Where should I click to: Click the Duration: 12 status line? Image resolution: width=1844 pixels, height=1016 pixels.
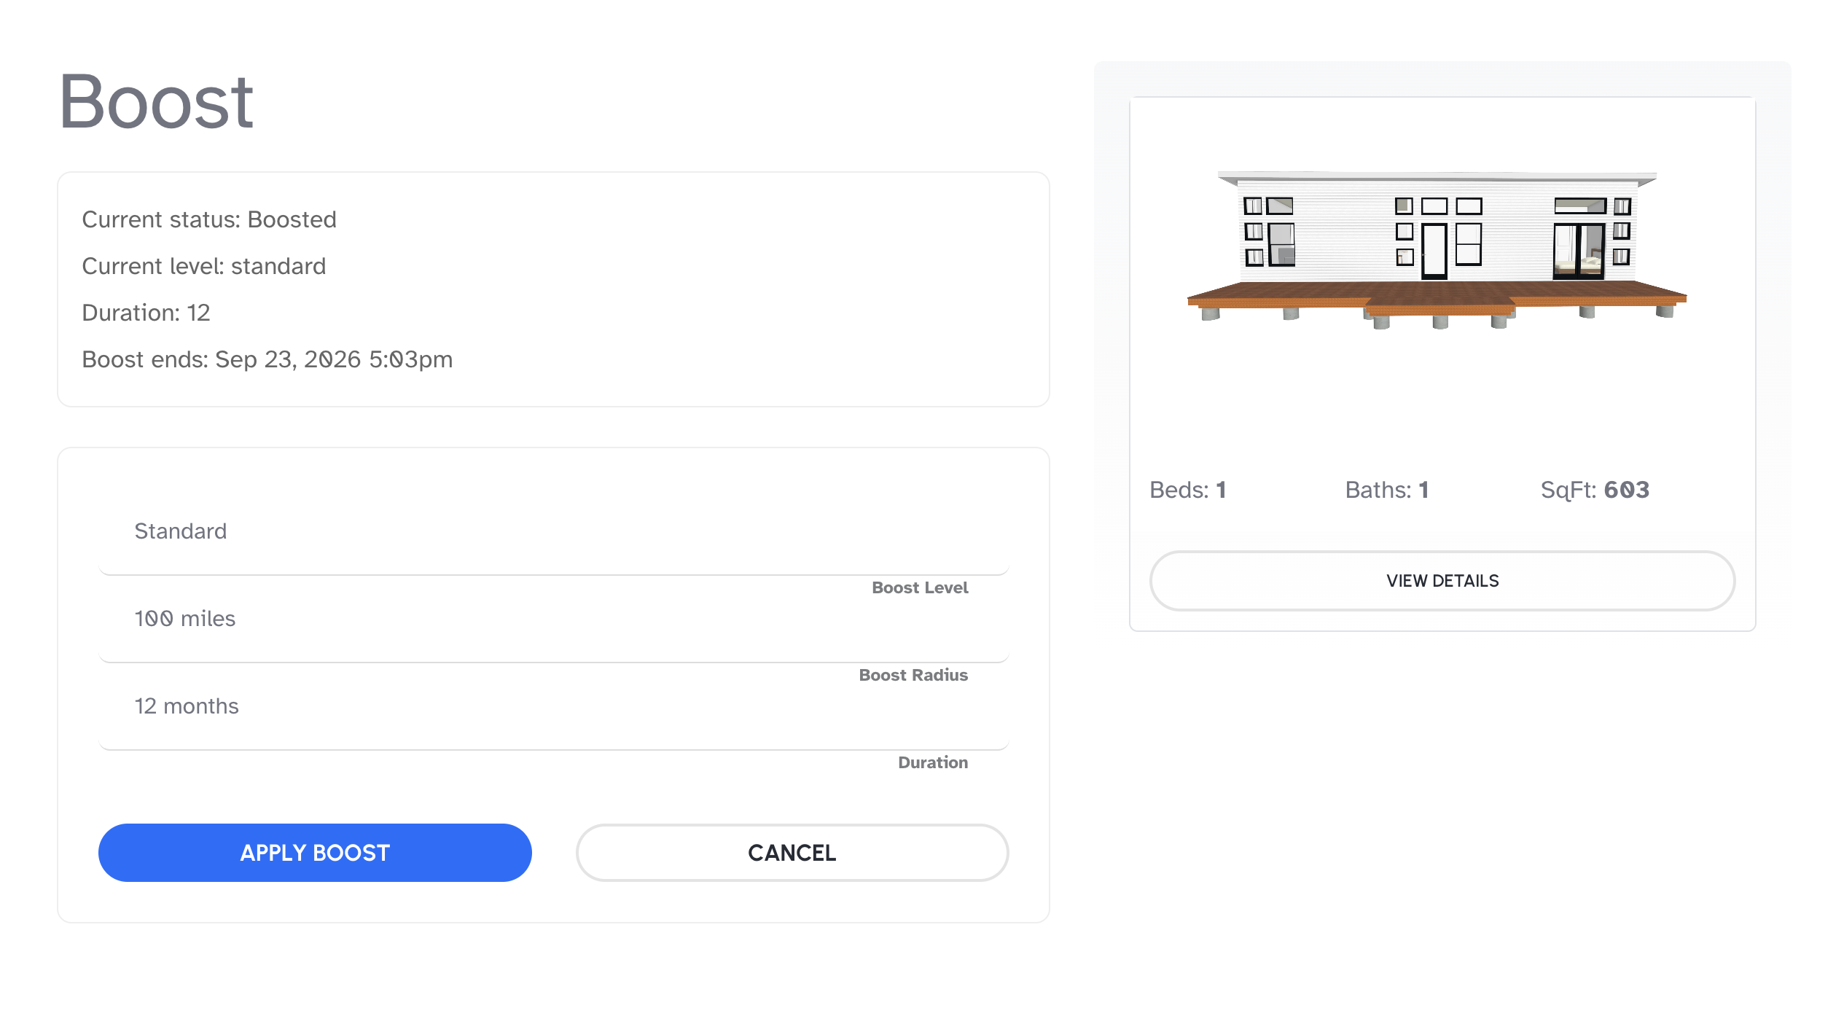tap(146, 313)
